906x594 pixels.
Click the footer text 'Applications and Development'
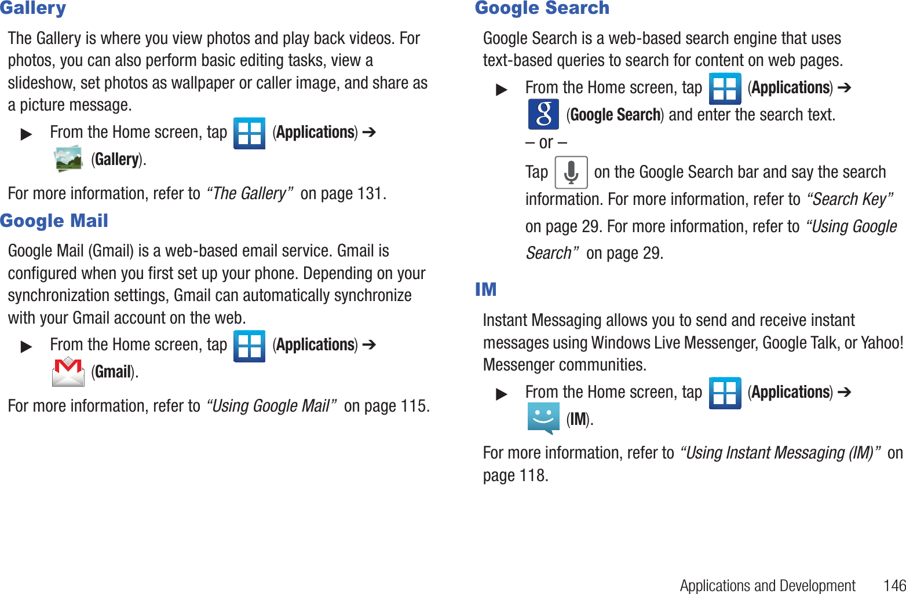click(768, 586)
